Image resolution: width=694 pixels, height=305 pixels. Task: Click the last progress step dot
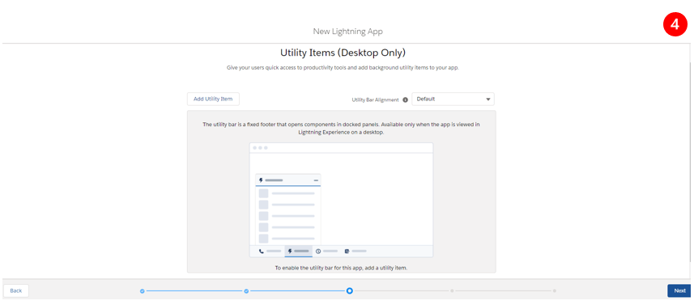click(554, 291)
